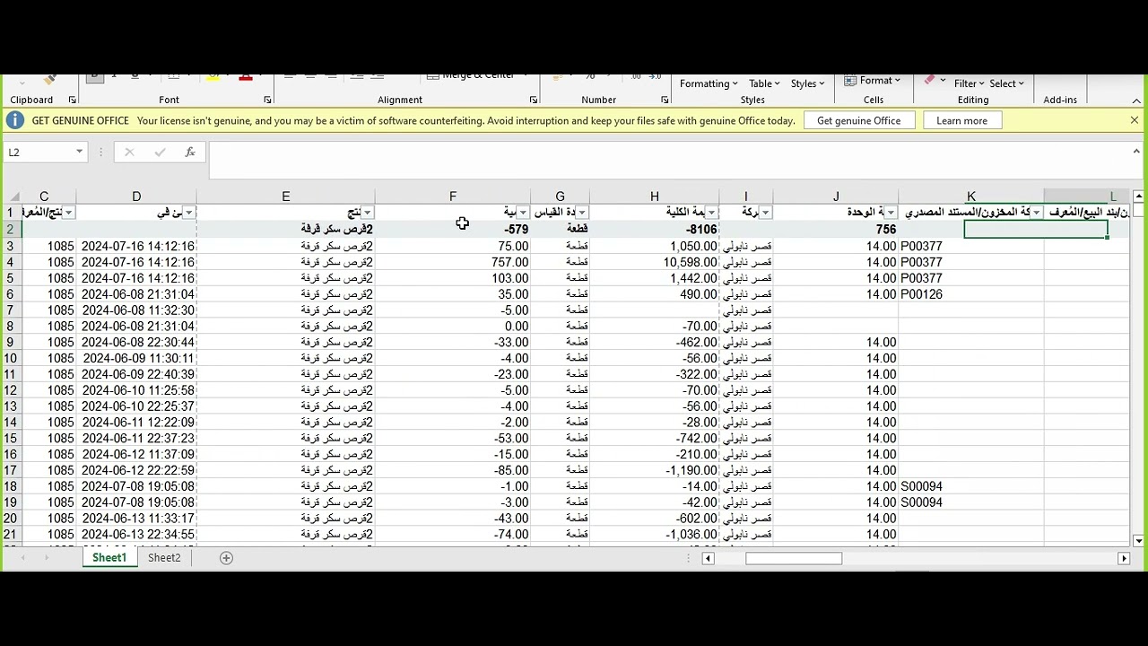1148x646 pixels.
Task: Click the vertical scroll up arrow
Action: (x=1138, y=196)
